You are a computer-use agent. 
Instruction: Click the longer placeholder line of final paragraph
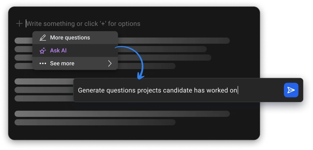tap(122, 114)
